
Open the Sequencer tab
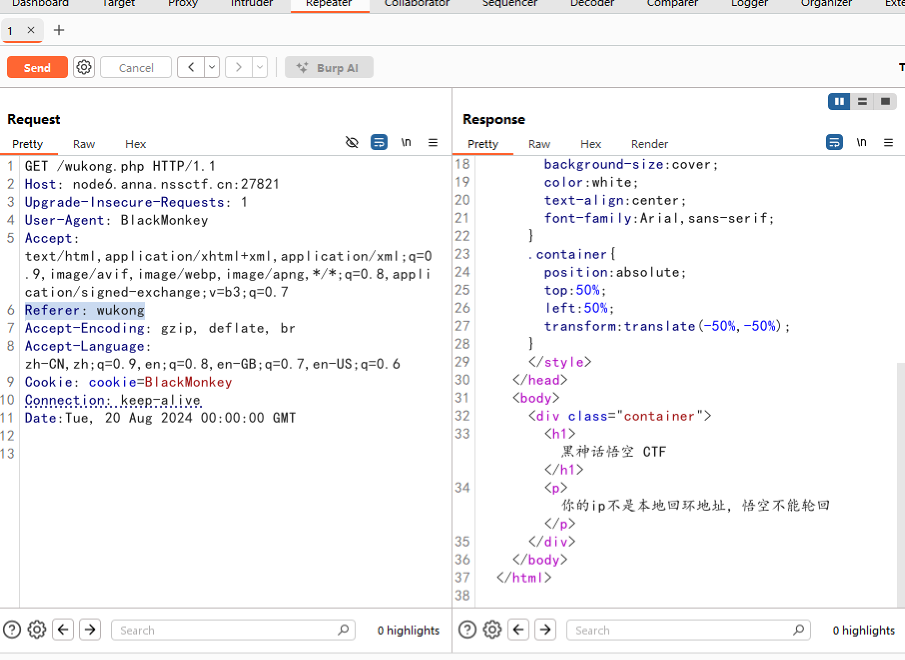tap(510, 3)
